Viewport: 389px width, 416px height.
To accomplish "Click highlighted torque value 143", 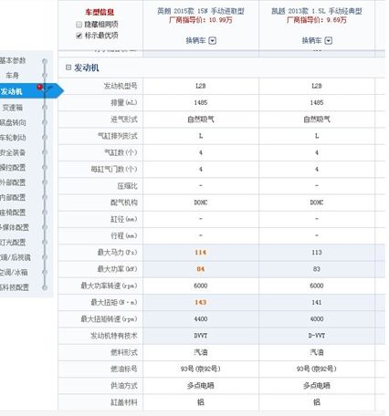I will click(x=201, y=302).
